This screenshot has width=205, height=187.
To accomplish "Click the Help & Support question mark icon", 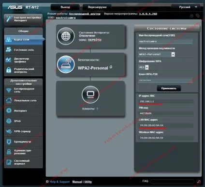I will click(47, 182).
